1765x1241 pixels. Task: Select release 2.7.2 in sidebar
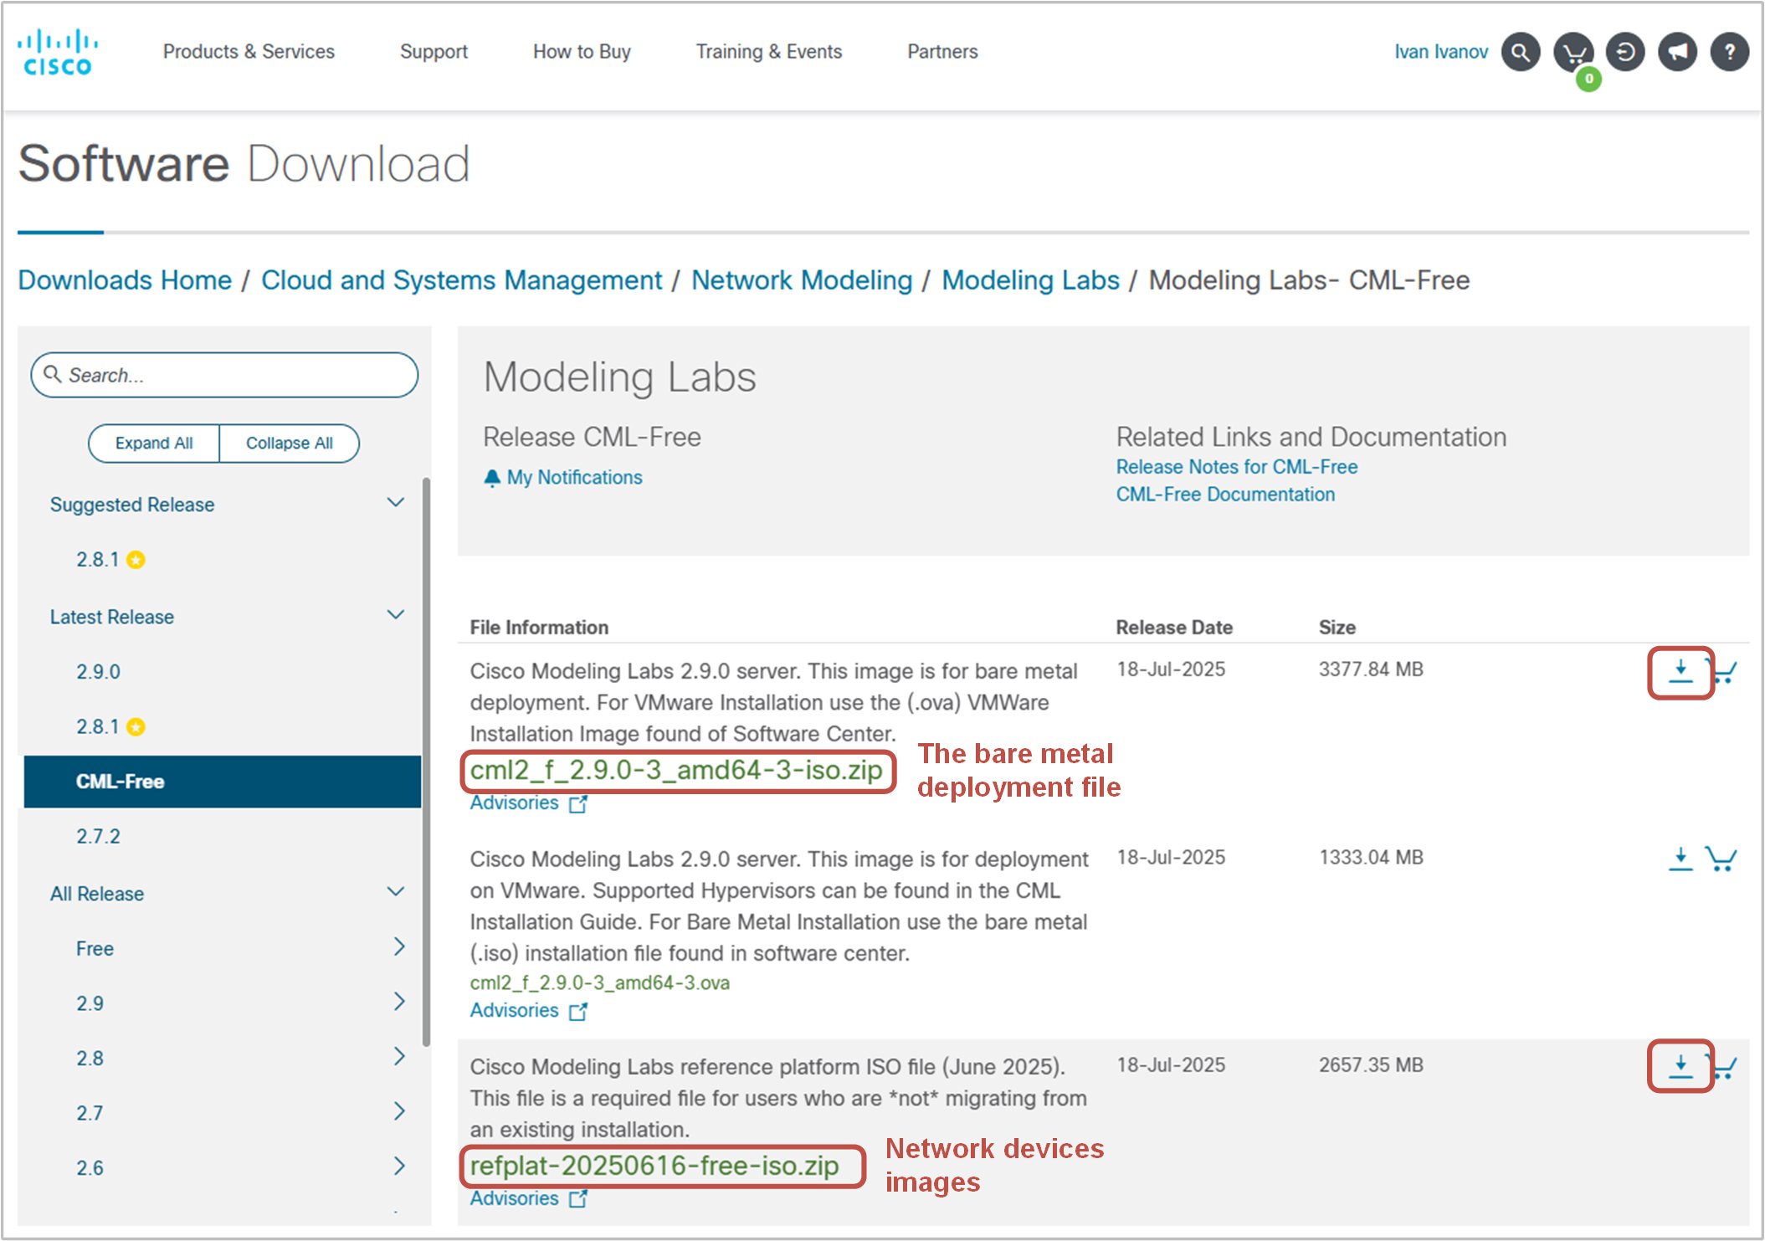tap(98, 837)
